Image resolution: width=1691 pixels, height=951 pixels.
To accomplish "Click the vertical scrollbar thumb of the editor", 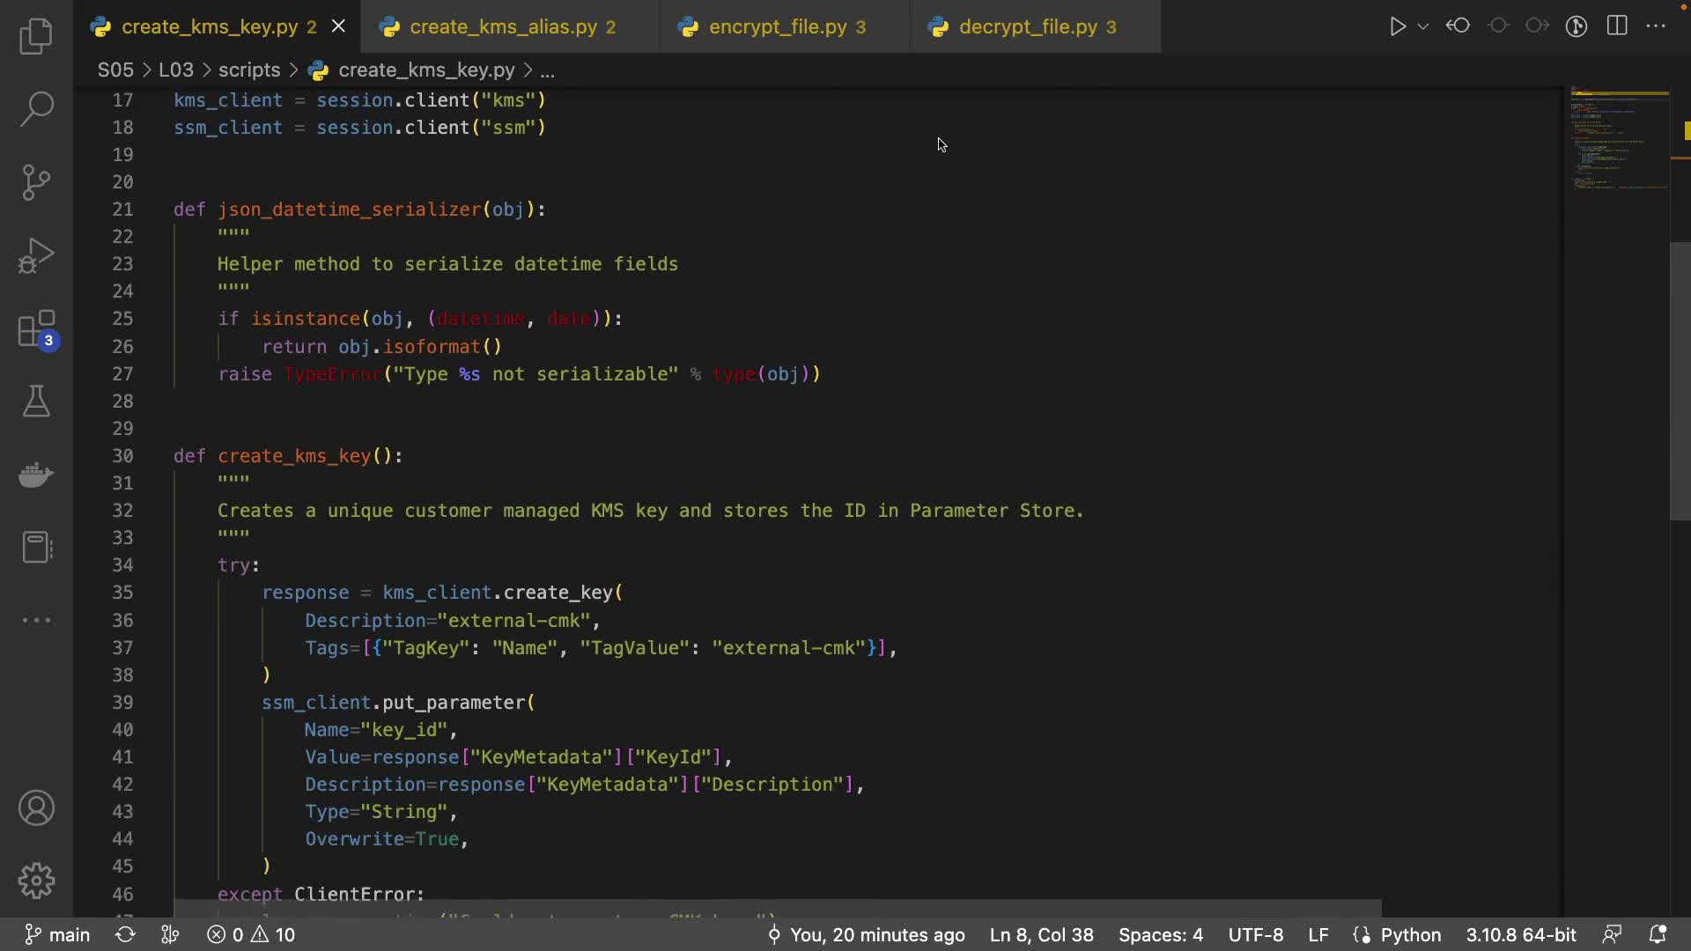I will [x=1680, y=379].
